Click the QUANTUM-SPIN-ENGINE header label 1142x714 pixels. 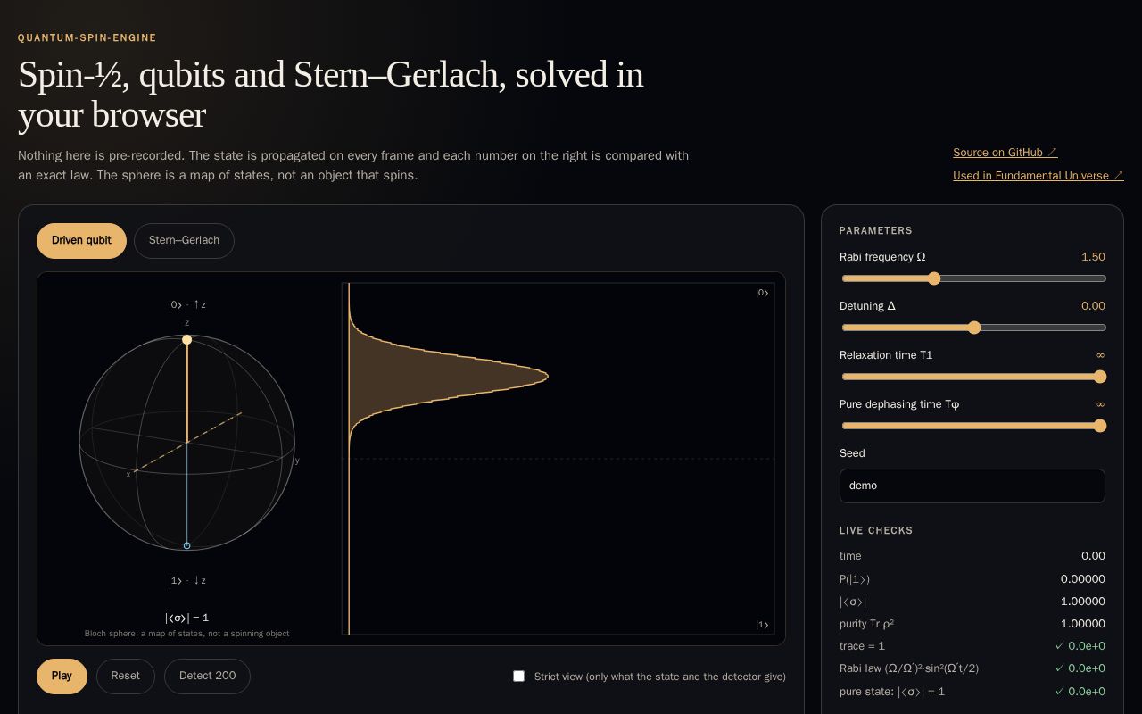[87, 38]
